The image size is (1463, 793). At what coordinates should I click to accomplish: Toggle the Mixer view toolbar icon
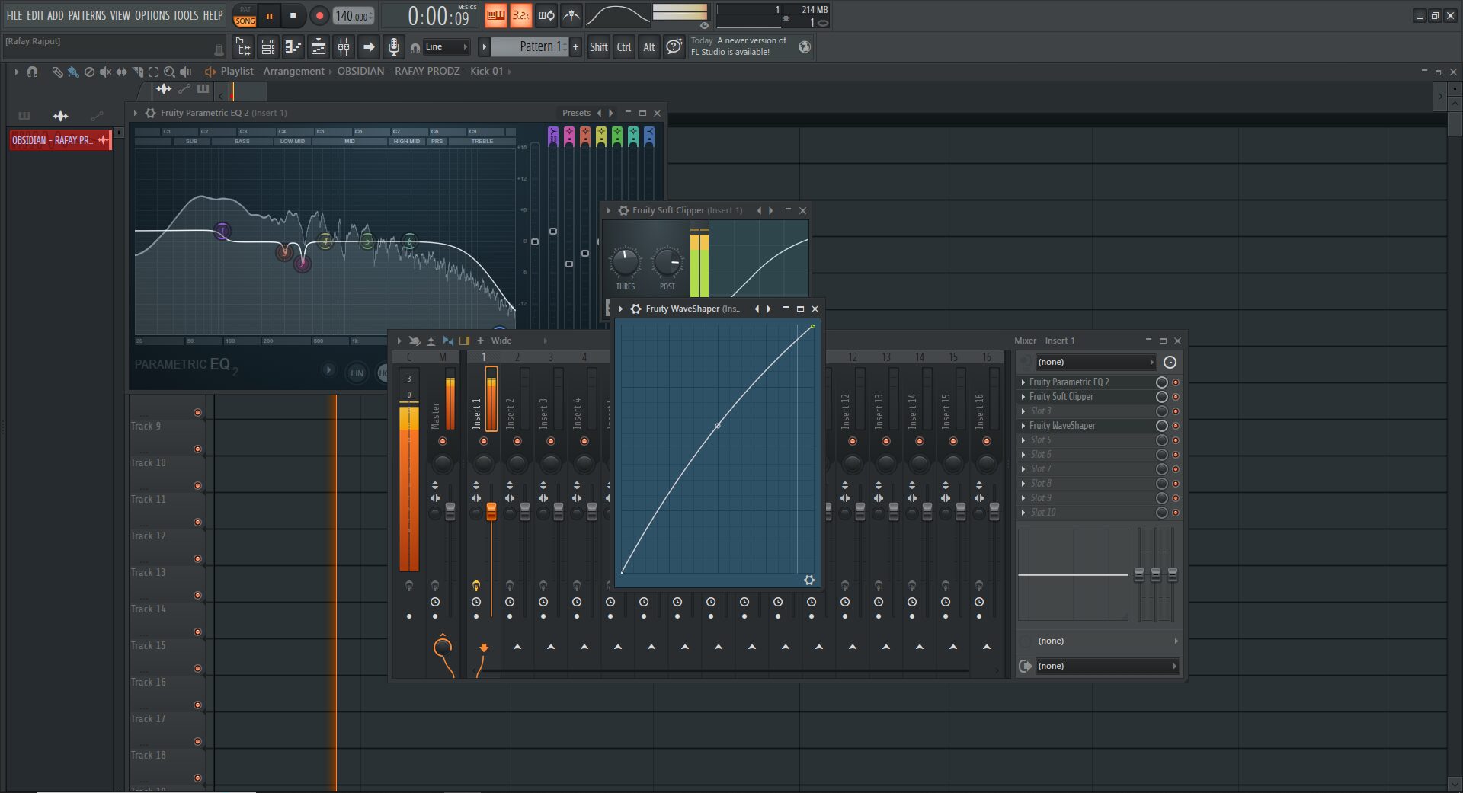point(344,47)
